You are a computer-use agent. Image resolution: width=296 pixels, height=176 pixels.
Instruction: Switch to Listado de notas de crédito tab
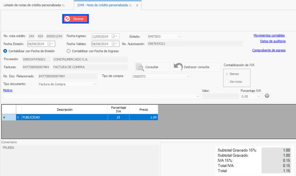pos(34,5)
